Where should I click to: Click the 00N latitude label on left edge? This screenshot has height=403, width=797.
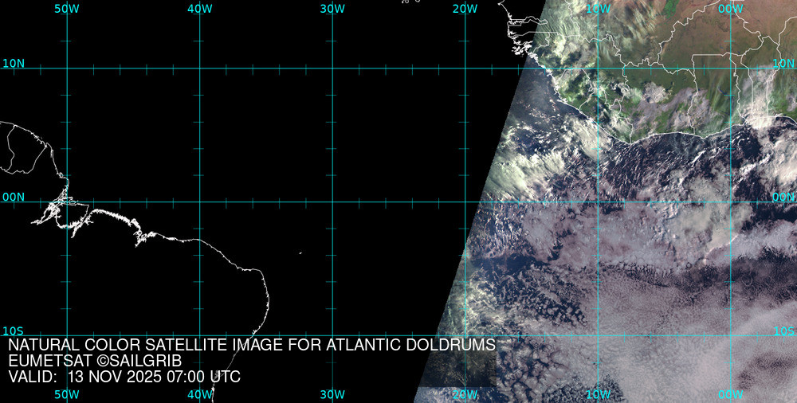pos(13,197)
